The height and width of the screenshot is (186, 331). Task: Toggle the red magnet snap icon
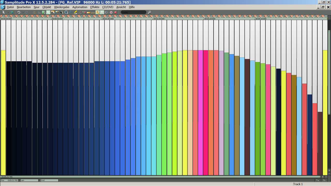[x=84, y=12]
